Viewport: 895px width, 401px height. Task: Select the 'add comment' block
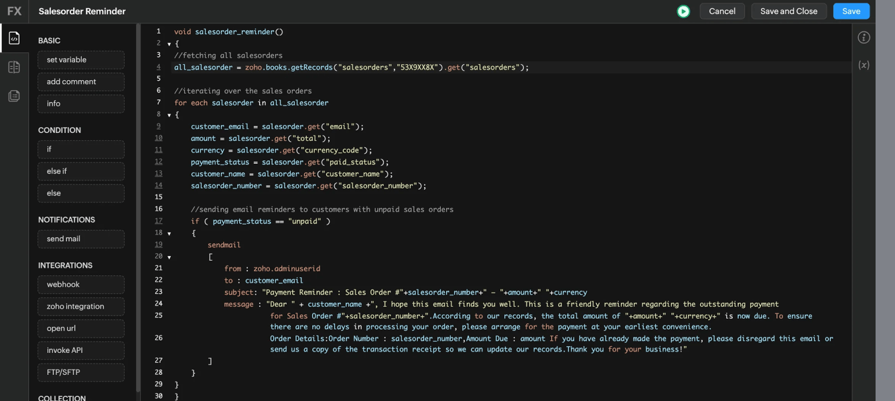click(x=81, y=82)
